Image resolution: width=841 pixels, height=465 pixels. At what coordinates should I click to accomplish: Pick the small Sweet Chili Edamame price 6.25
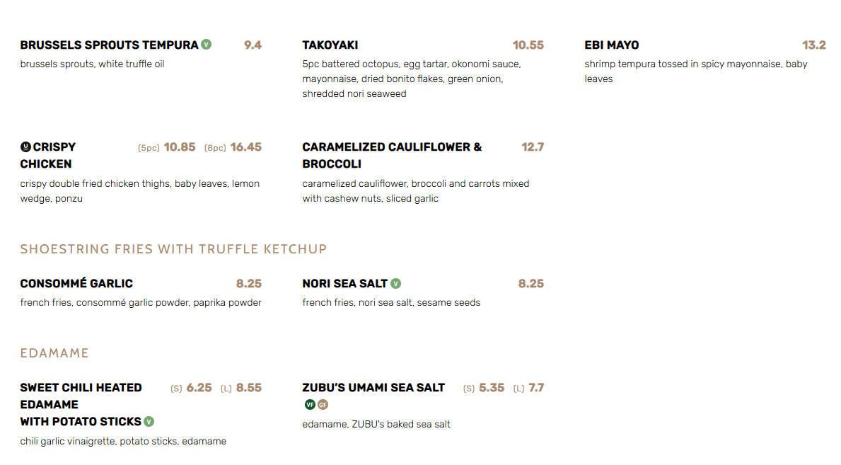199,388
